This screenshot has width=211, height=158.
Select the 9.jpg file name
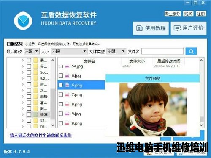(76, 114)
